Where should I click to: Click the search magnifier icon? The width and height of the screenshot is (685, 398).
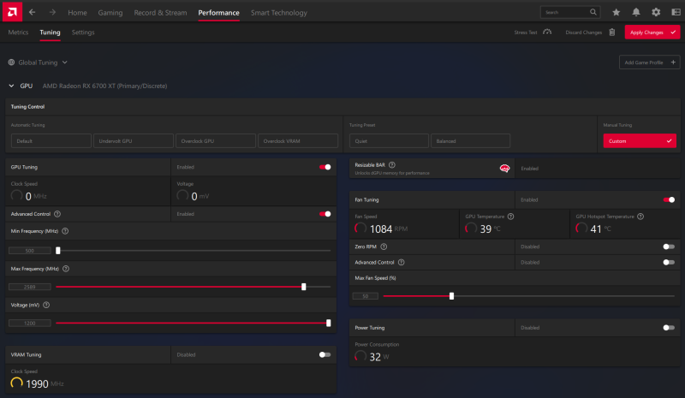[593, 12]
